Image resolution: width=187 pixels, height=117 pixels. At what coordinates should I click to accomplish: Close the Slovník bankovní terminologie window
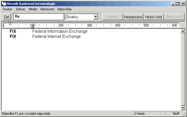[183, 4]
